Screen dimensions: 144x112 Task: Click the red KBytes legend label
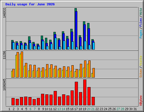coord(141,101)
